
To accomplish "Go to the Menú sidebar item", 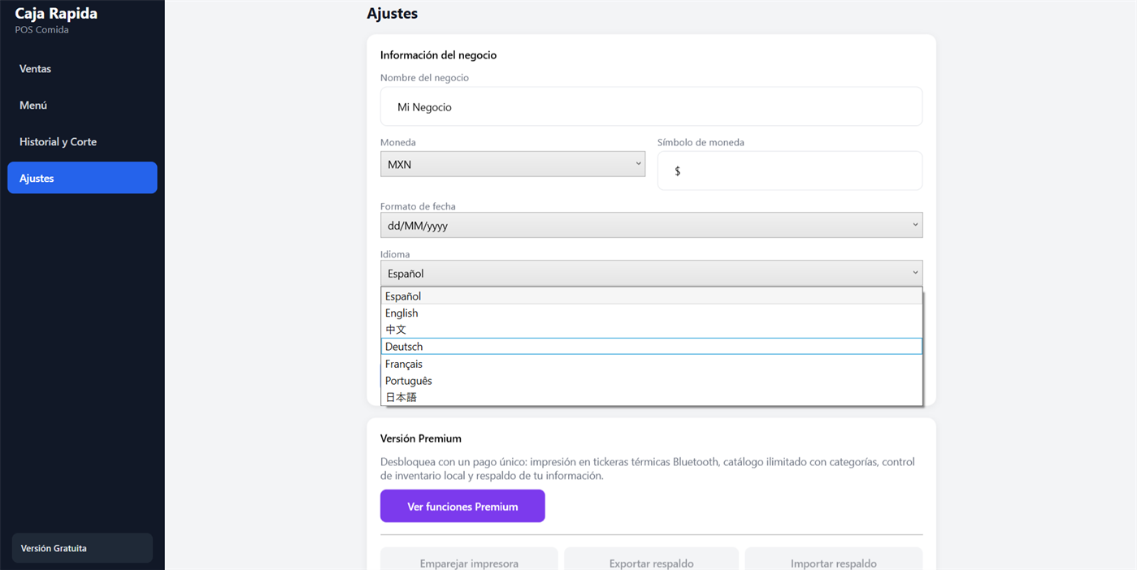I will [82, 106].
